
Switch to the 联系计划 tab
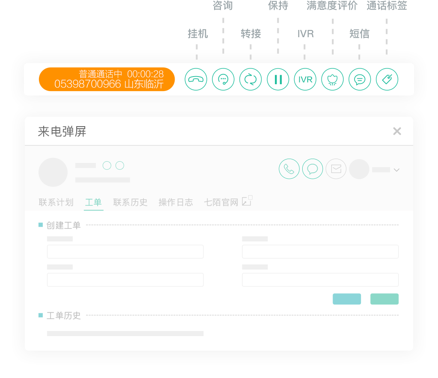[x=56, y=202]
